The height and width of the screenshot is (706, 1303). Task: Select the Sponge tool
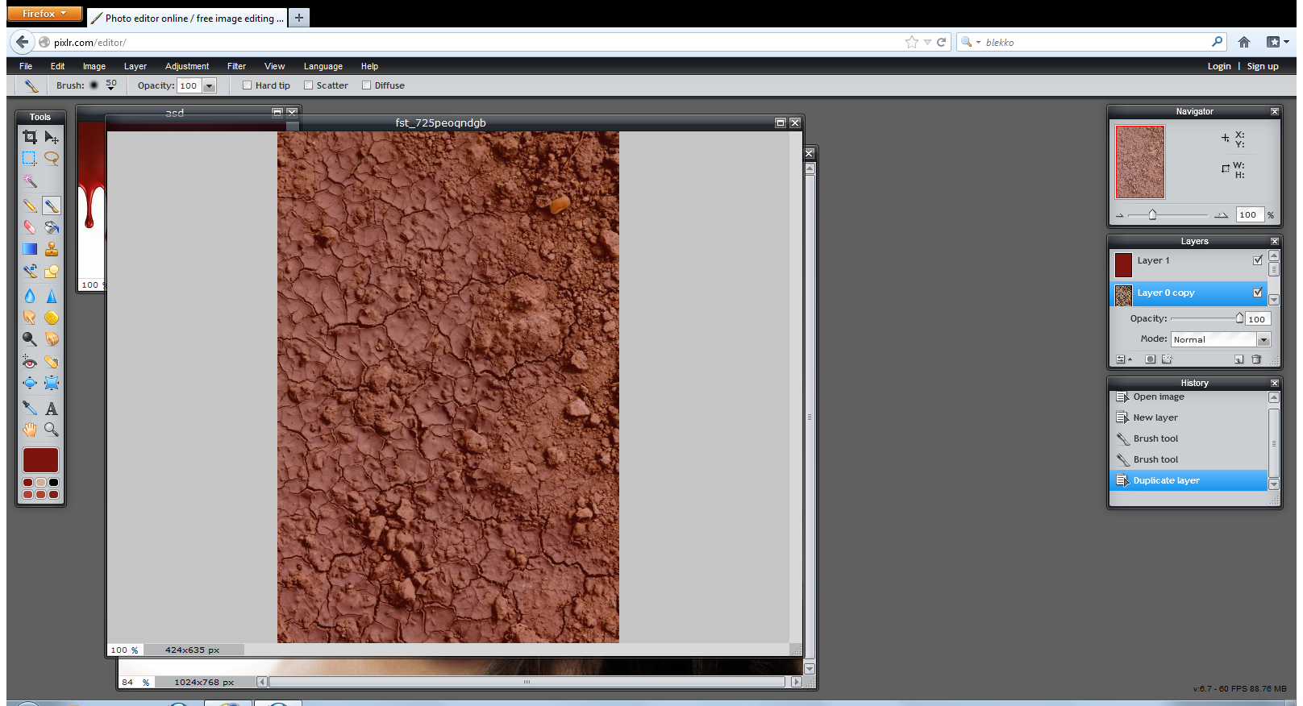(x=52, y=318)
